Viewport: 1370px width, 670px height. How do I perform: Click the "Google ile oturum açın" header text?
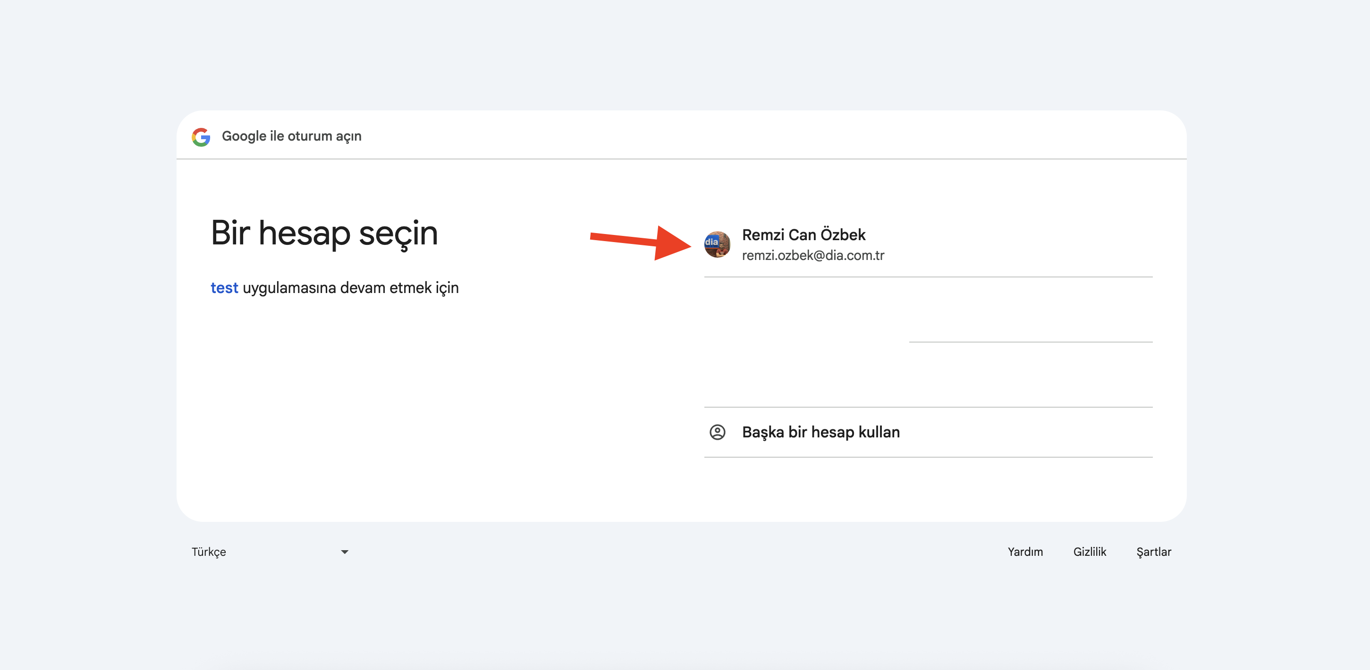[291, 136]
